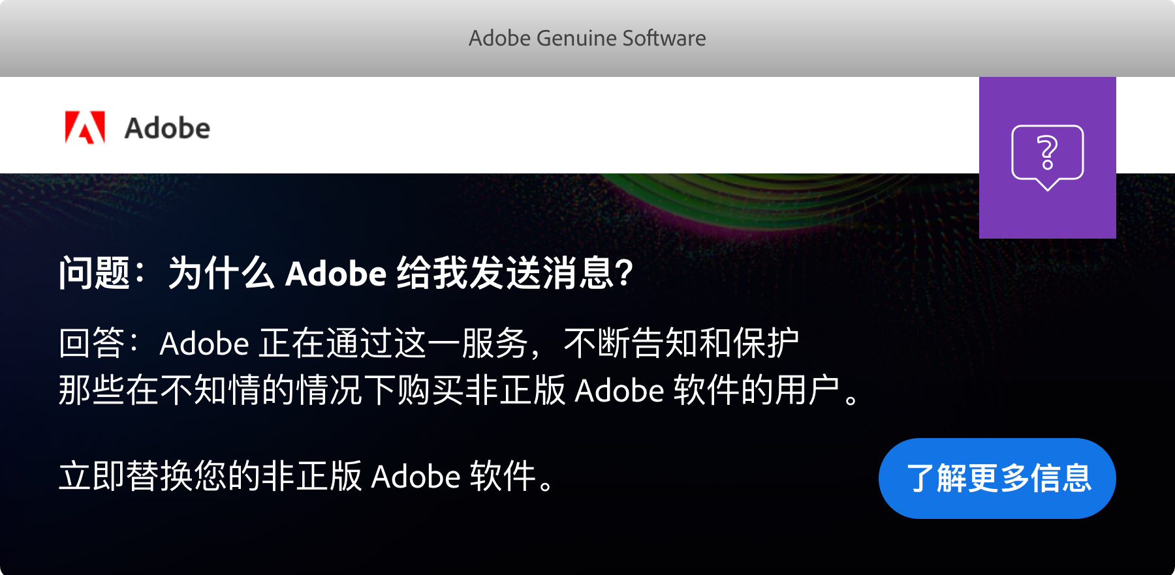Click the bold Adobe word in the question
1175x575 pixels.
coord(336,273)
